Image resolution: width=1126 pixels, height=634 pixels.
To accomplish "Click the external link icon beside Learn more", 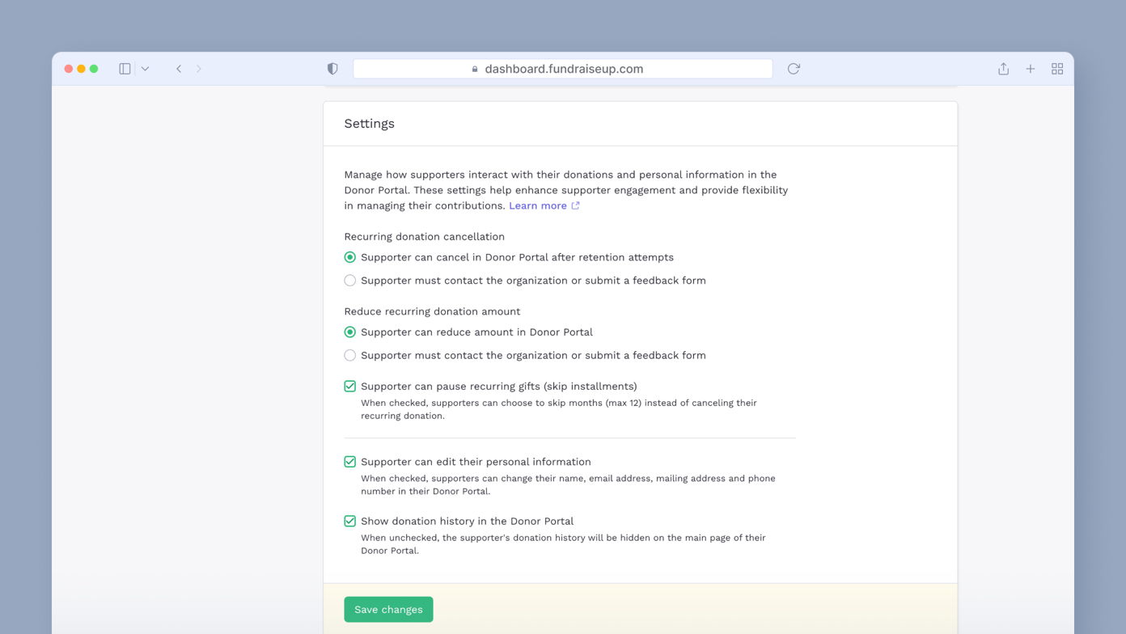I will [575, 205].
